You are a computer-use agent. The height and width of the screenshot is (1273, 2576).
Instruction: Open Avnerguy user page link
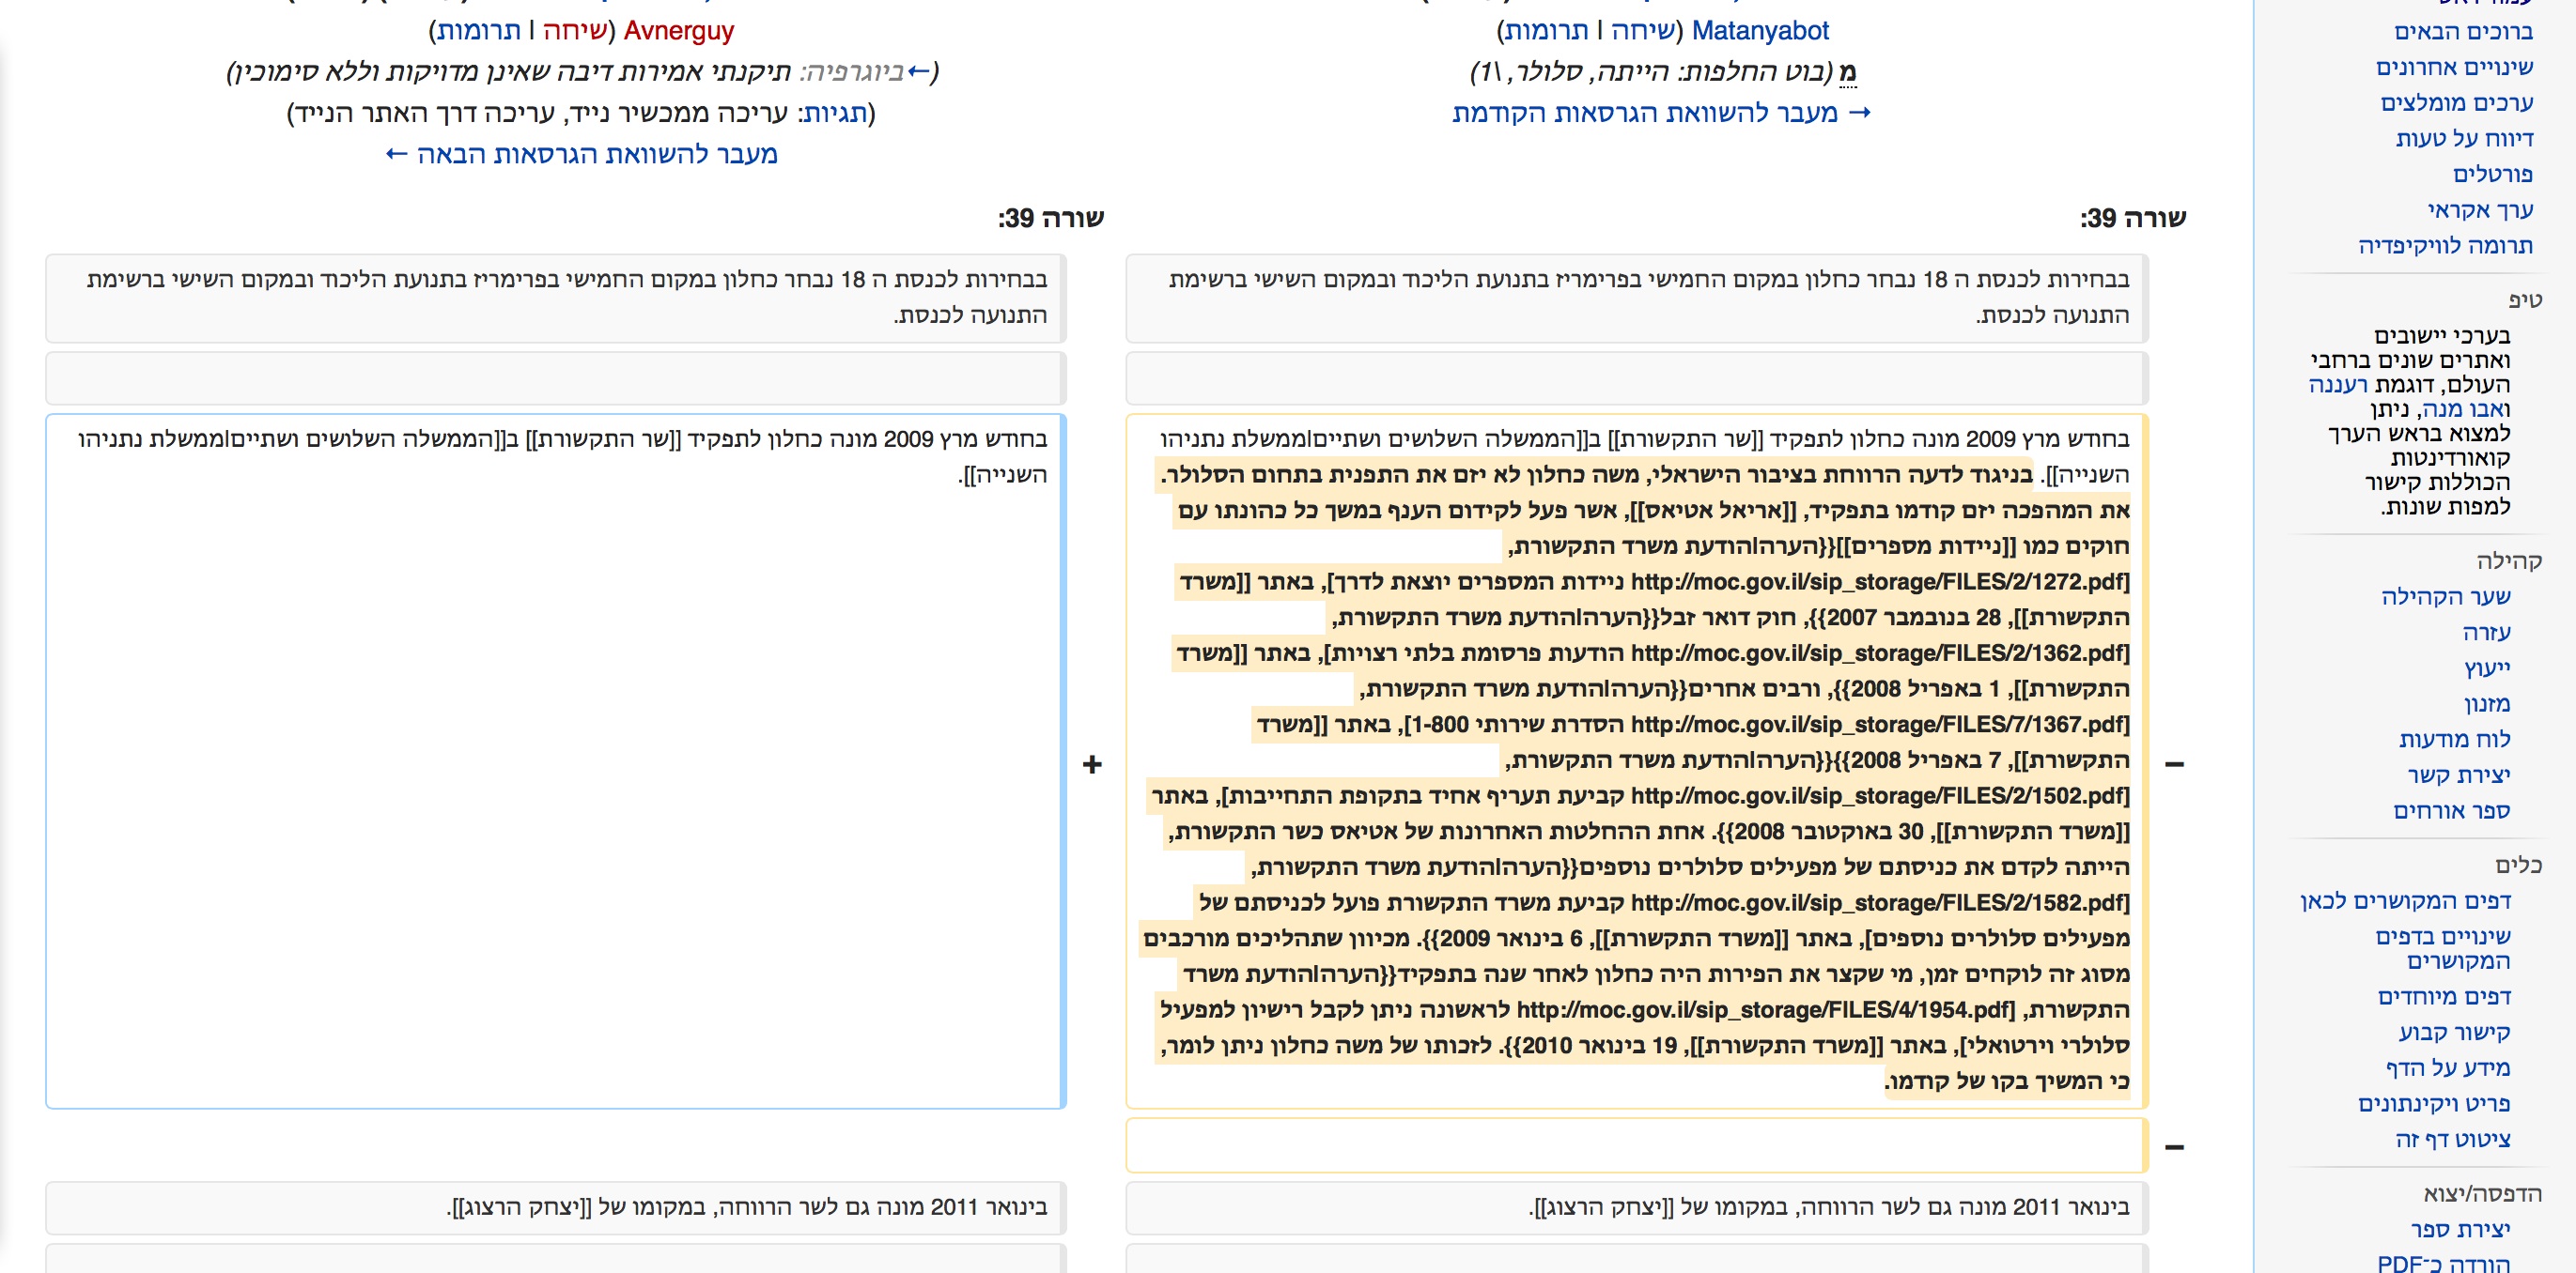678,31
